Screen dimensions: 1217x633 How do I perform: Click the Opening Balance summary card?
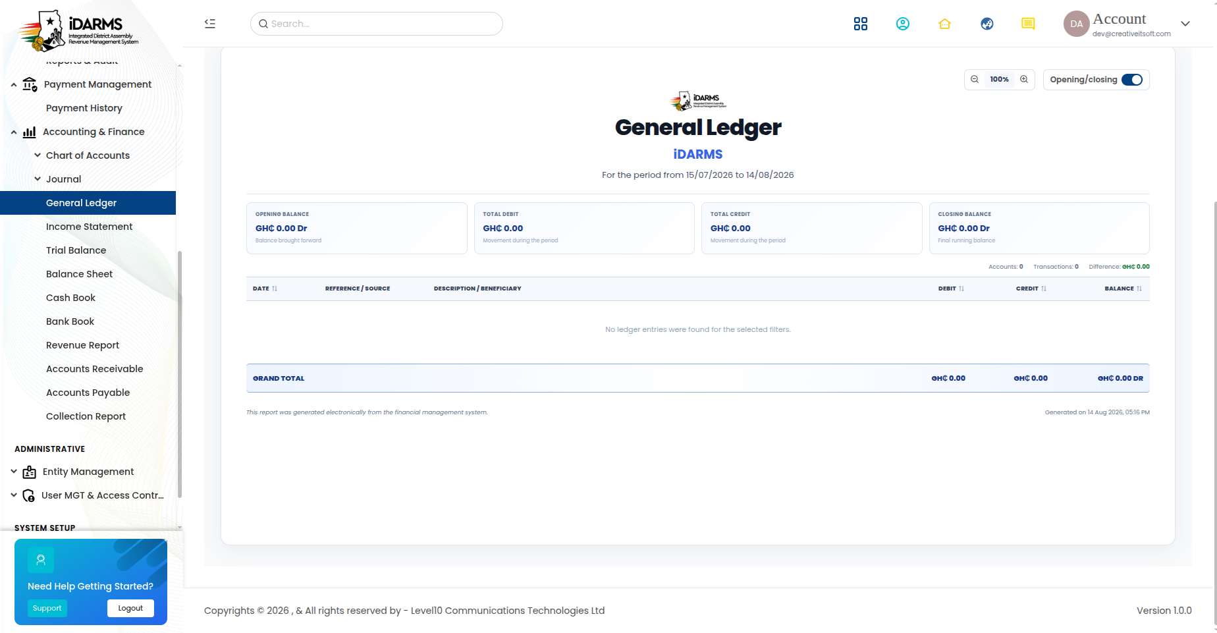(x=357, y=228)
